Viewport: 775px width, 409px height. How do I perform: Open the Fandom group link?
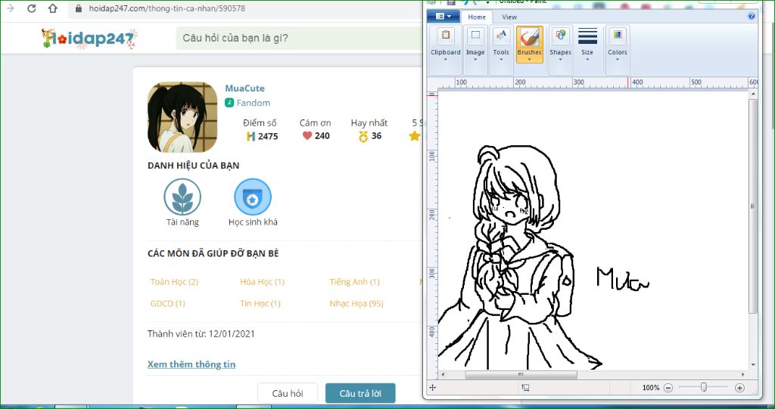(x=253, y=103)
